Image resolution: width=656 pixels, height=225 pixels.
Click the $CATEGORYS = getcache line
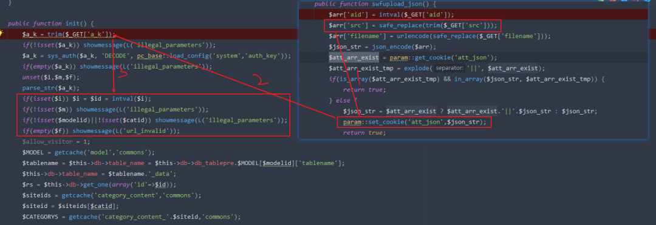[x=132, y=217]
